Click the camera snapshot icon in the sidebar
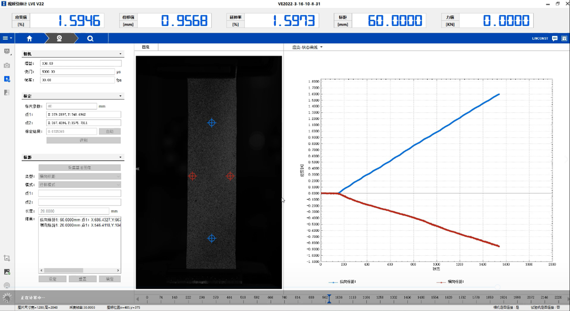The width and height of the screenshot is (570, 311). (7, 65)
